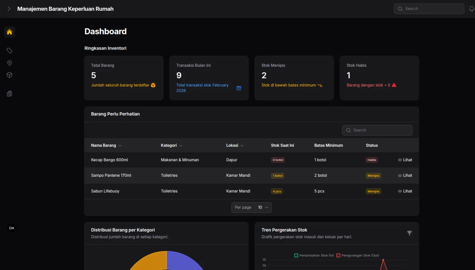Screen dimensions: 475x270
Task: Click the 4 pcs stock badge
Action: click(x=277, y=191)
